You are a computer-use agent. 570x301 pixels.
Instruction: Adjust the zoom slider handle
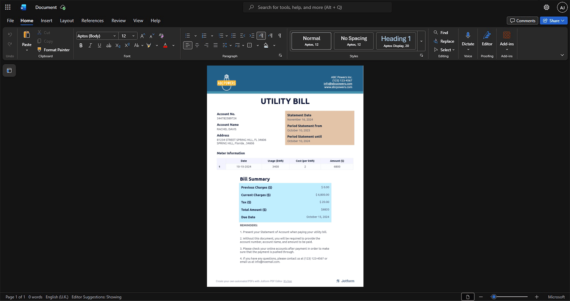click(x=494, y=297)
